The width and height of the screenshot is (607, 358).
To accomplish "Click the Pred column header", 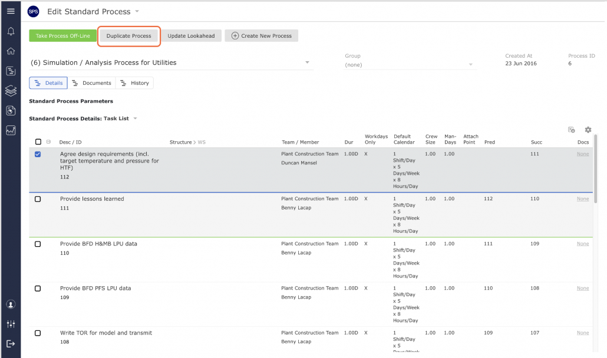I will (489, 142).
